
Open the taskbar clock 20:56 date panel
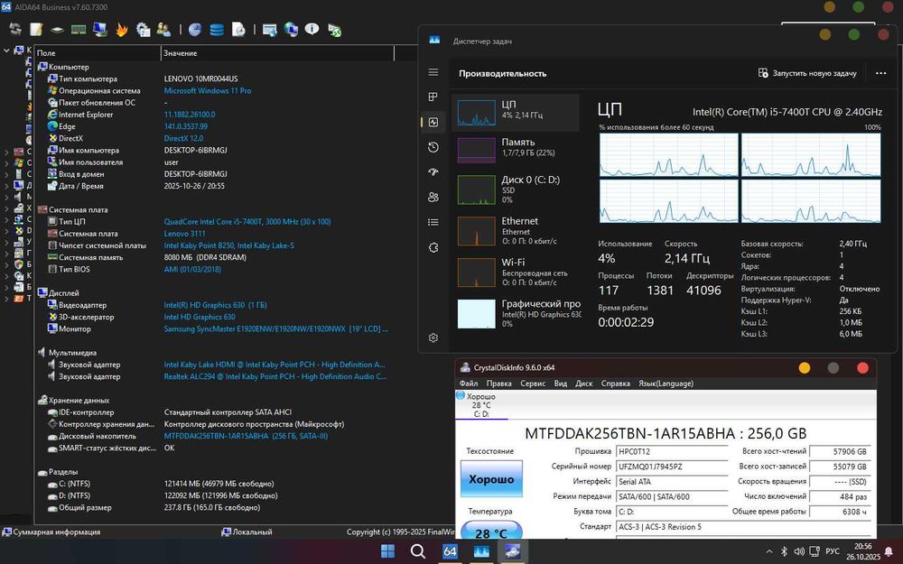pos(862,551)
